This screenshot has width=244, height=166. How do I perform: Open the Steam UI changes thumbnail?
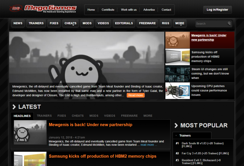[x=178, y=74]
